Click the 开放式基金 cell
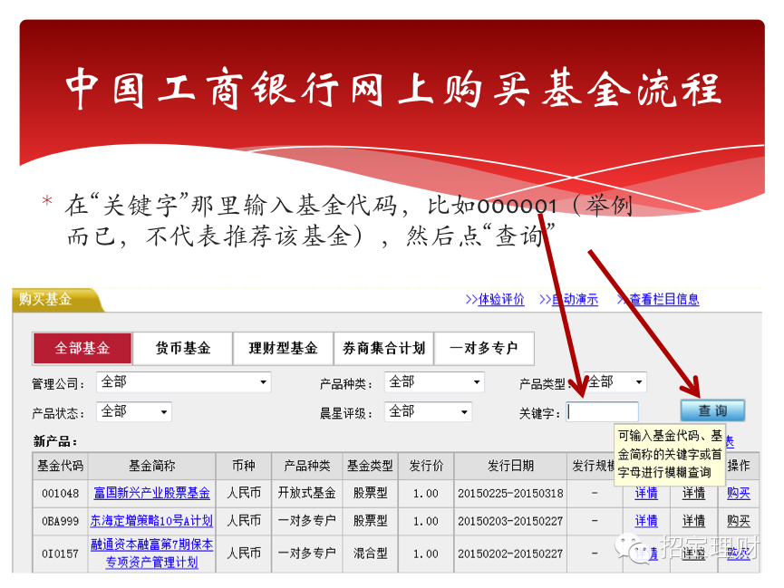The width and height of the screenshot is (784, 588). pyautogui.click(x=307, y=494)
